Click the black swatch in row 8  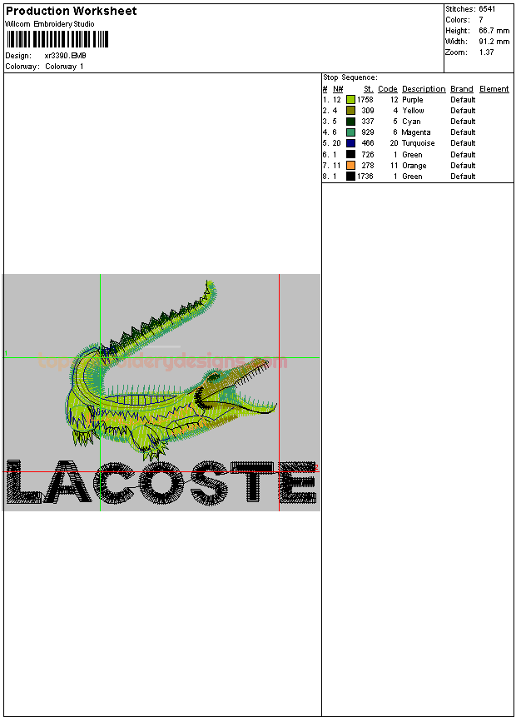tap(350, 177)
